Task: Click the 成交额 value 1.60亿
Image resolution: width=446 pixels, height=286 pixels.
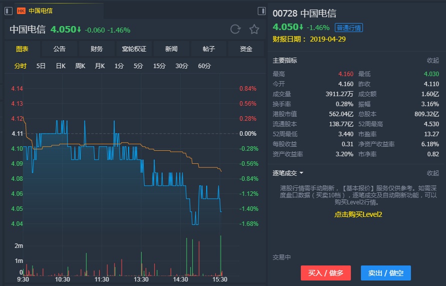Action: pyautogui.click(x=430, y=94)
